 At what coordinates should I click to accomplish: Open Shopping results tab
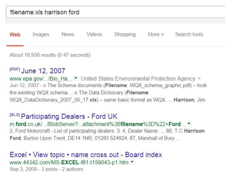125,34
